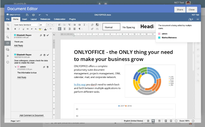Open the highlight color dropdown arrow

(x=42, y=29)
